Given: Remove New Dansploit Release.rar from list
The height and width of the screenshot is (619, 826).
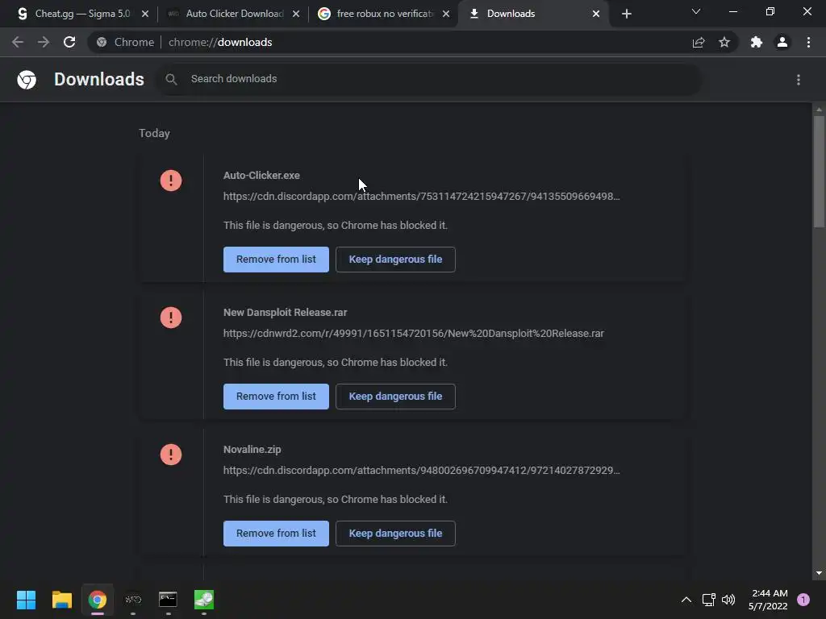Looking at the screenshot, I should click(x=276, y=397).
